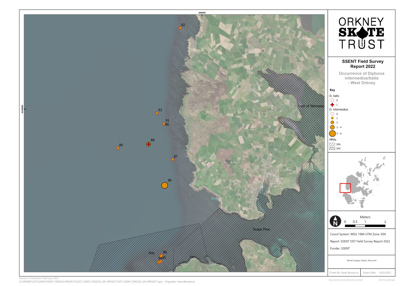This screenshot has width=405, height=286.
Task: Select the orange survey marker 92 near the coast
Action: pos(180,28)
